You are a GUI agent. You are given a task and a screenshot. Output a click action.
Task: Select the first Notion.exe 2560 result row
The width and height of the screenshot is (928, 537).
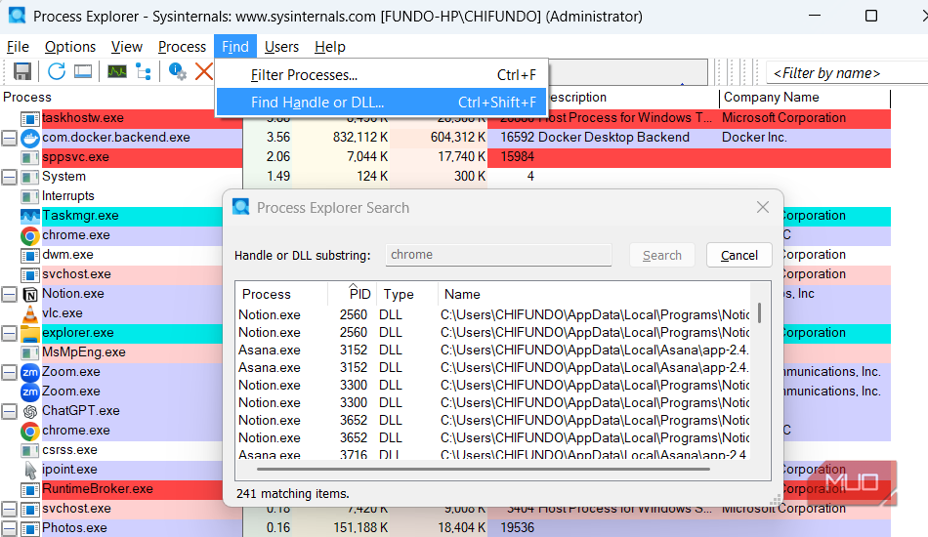tap(493, 314)
